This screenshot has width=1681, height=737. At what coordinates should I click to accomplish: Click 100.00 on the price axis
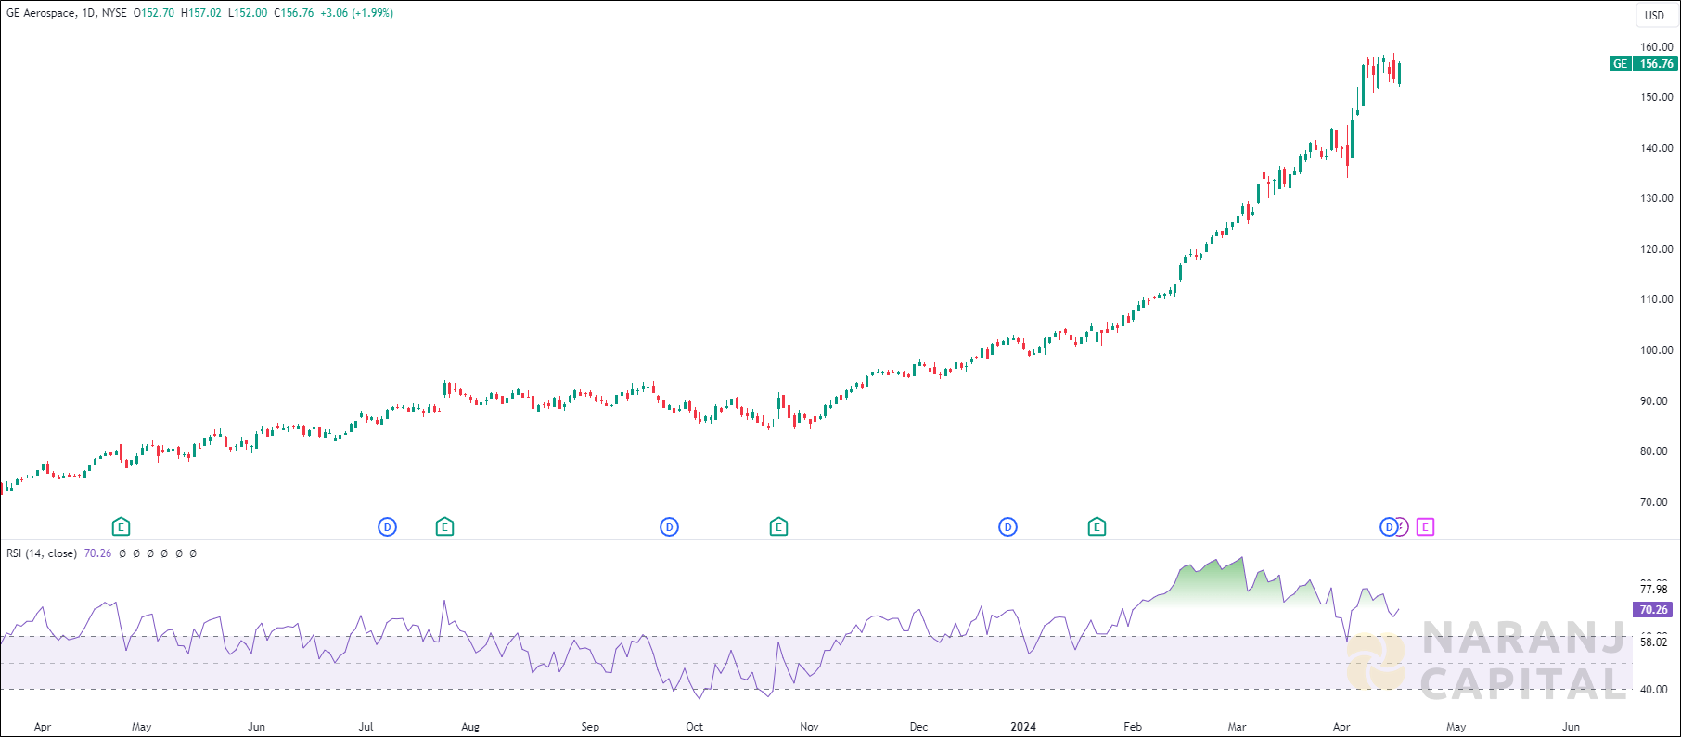1656,350
